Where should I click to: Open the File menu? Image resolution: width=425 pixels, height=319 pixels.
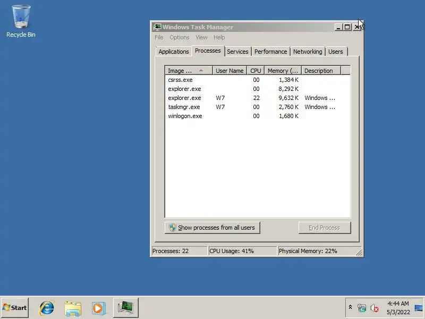(x=159, y=37)
